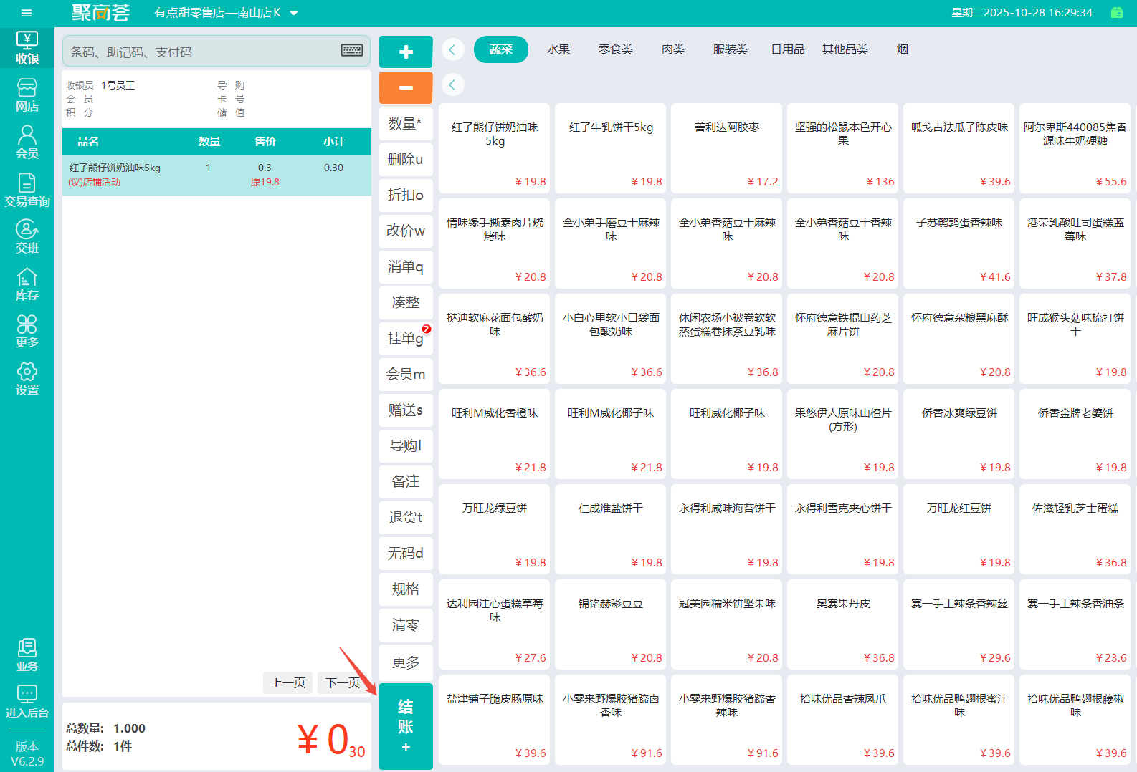
Task: Expand the store name dropdown
Action: (x=294, y=13)
